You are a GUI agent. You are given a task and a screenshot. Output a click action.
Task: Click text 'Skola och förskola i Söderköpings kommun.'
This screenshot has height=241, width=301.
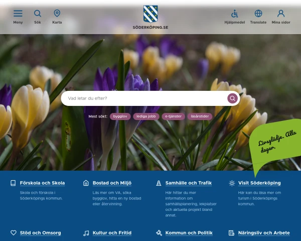click(41, 195)
